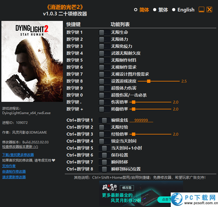Switch language to English
The height and width of the screenshot is (207, 218).
pyautogui.click(x=174, y=10)
